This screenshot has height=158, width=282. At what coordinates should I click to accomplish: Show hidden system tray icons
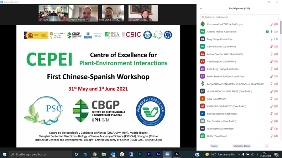(x=239, y=154)
